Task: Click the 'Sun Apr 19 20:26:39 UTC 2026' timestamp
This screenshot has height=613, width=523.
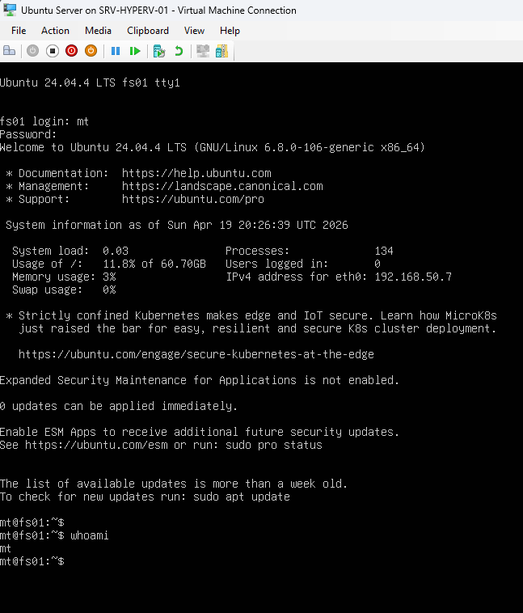Action: pos(258,225)
